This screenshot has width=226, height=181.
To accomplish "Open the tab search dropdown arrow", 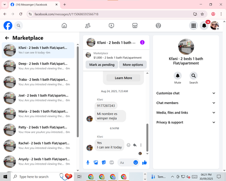I will tap(5, 5).
